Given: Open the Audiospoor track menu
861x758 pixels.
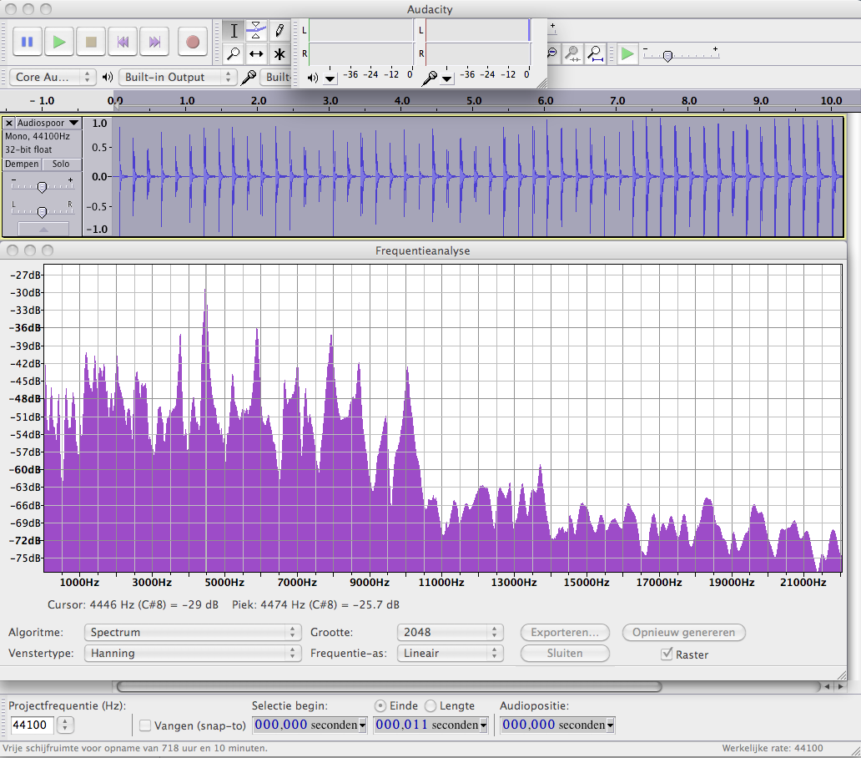Looking at the screenshot, I should point(48,123).
